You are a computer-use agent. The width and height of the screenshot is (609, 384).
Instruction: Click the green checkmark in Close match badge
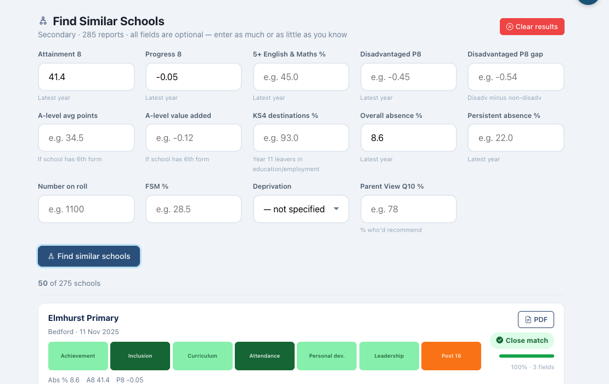coord(499,340)
